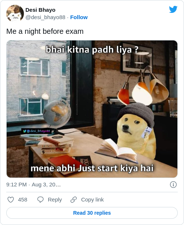The height and width of the screenshot is (225, 184).
Task: Follow the Desi Bhayo account
Action: point(79,17)
